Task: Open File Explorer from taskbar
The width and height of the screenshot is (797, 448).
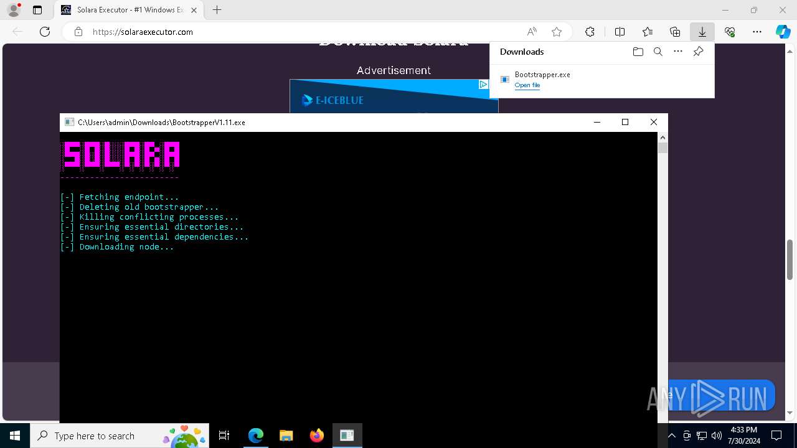Action: [x=286, y=436]
